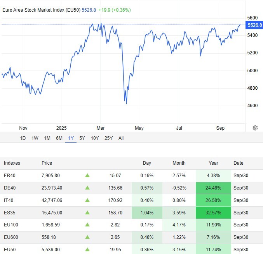263x254 pixels.
Task: Select the 1D time range tab
Action: (23, 138)
